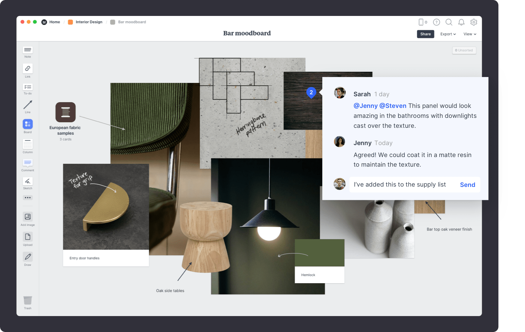Click the 'Entry door handles' caption
Viewport: 525px width, 332px height.
click(x=84, y=258)
